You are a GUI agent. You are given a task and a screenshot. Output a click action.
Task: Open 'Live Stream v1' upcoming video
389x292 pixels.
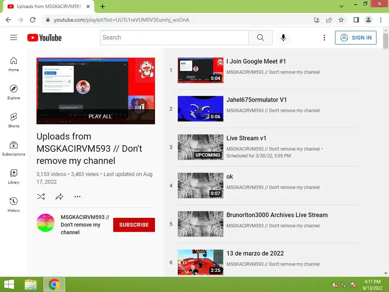[x=246, y=138]
